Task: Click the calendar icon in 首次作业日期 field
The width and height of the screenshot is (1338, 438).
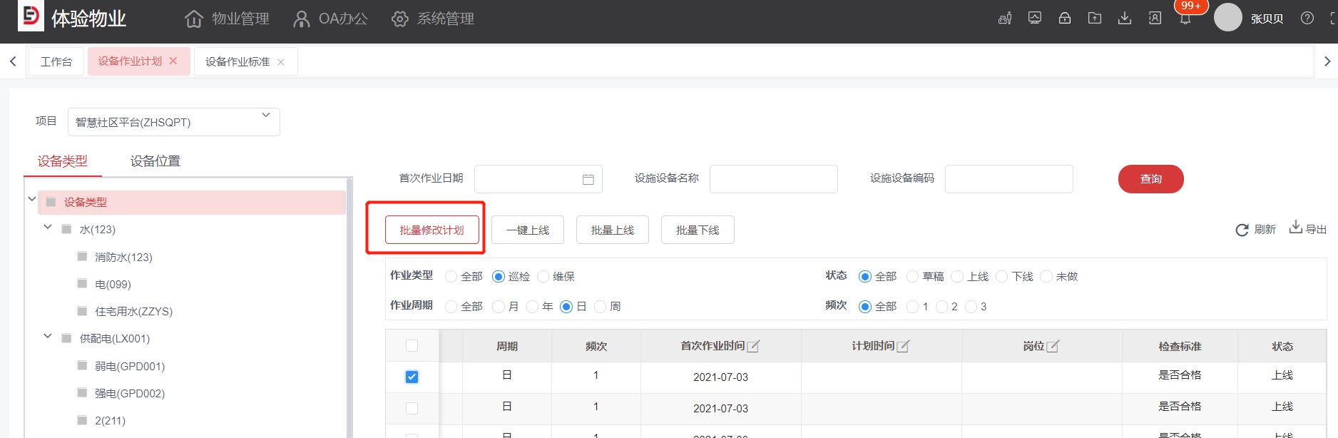Action: coord(588,180)
